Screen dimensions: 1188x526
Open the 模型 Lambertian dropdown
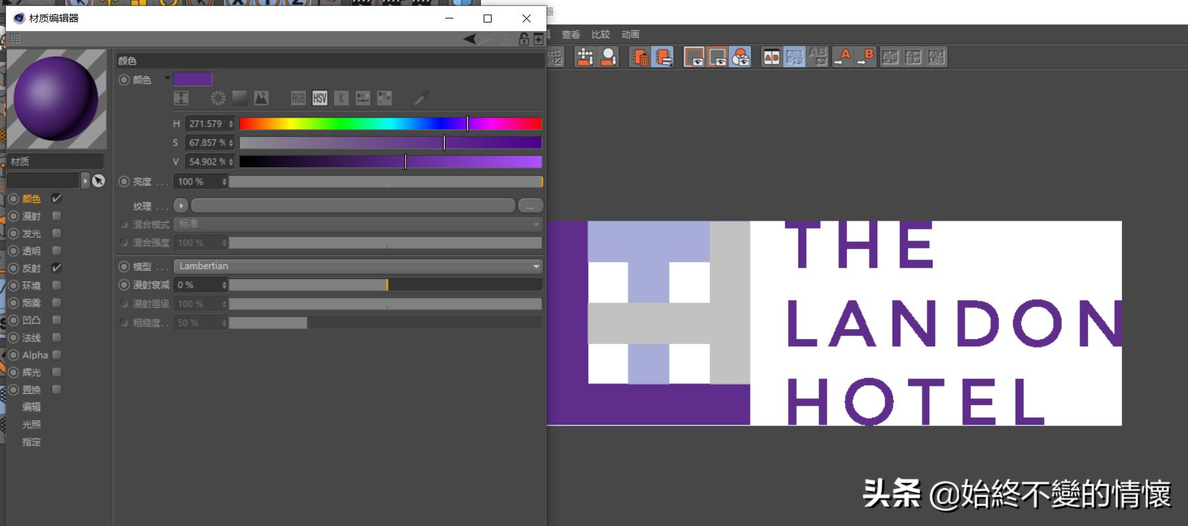pyautogui.click(x=358, y=266)
